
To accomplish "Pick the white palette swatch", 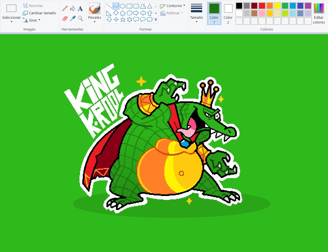I will click(x=239, y=13).
